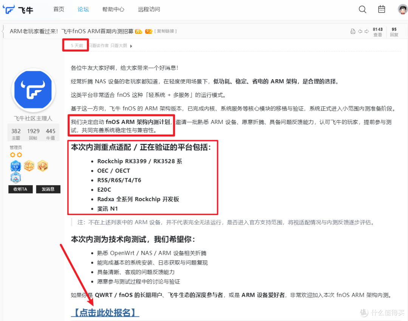This screenshot has height=321, width=408.
Task: Select 论坛 nav item
Action: coord(83,9)
